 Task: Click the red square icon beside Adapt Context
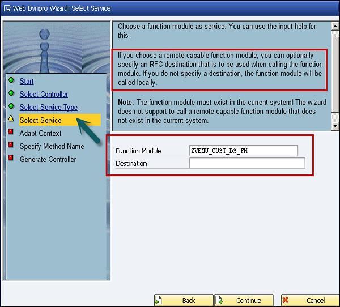click(11, 131)
